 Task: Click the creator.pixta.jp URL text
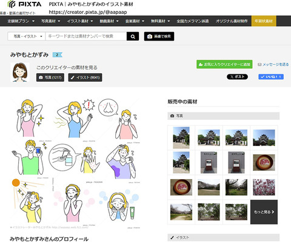tap(88, 12)
